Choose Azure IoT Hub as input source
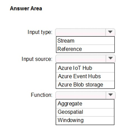Screen dimensions: 121x136 [x=85, y=68]
